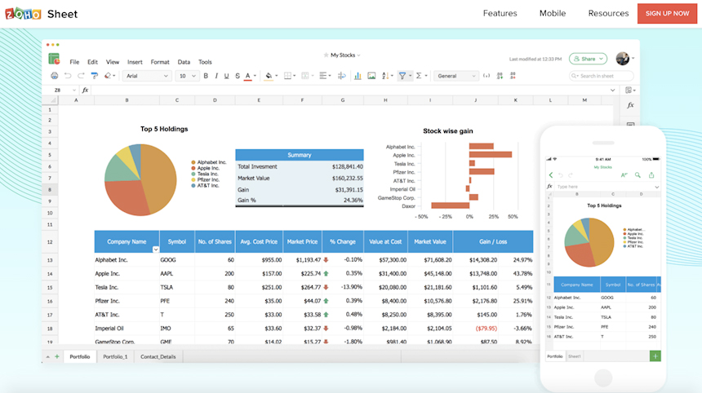
Task: Open the Features link in the header
Action: click(x=500, y=13)
